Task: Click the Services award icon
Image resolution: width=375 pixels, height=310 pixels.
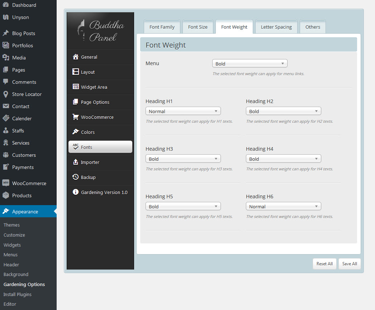Action: (x=6, y=142)
